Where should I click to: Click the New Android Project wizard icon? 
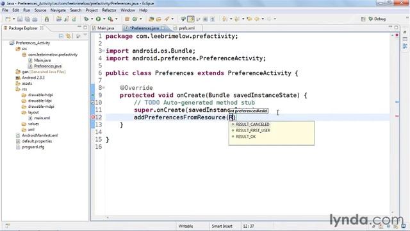click(x=59, y=19)
